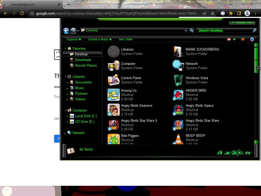The width and height of the screenshot is (261, 196).
Task: Click the Search Desktop input field
Action: (225, 31)
